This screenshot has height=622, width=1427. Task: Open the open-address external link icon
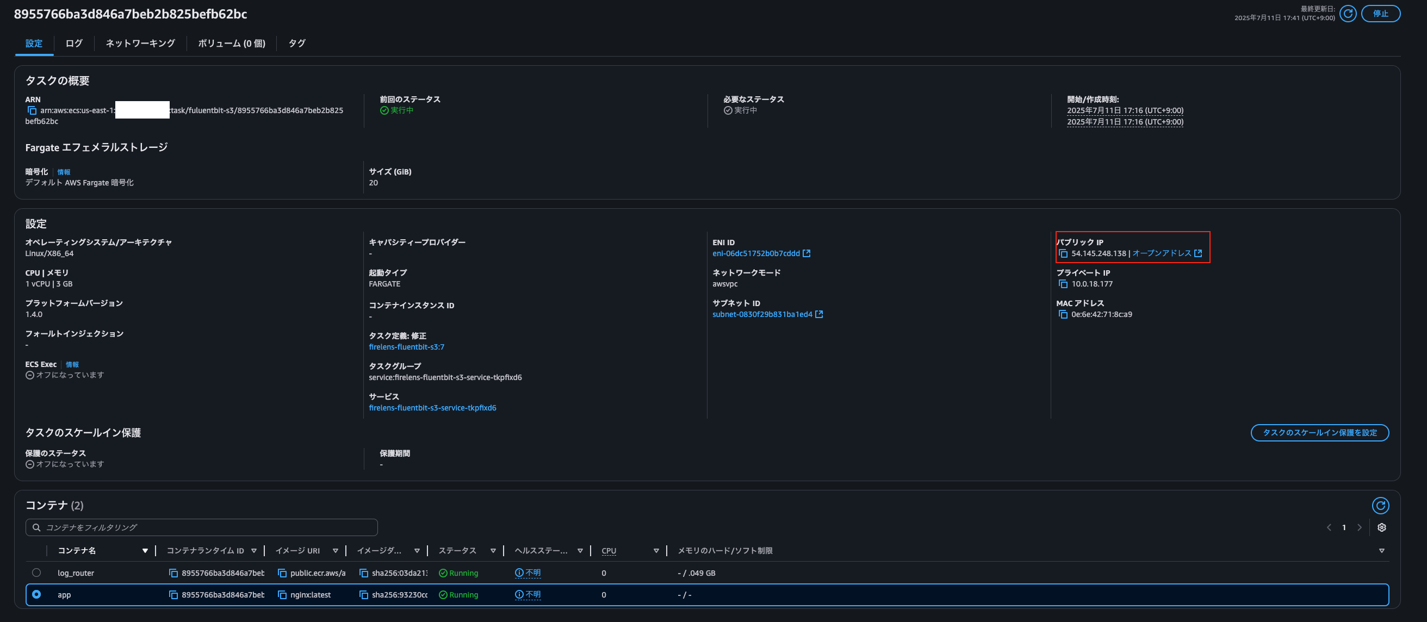[1198, 253]
